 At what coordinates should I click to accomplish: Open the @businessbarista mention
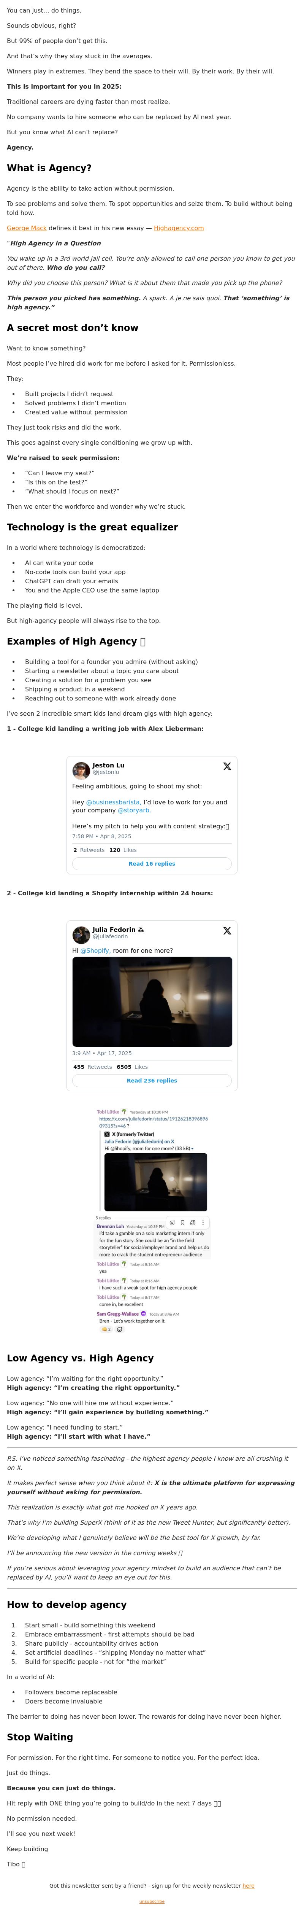[x=114, y=802]
